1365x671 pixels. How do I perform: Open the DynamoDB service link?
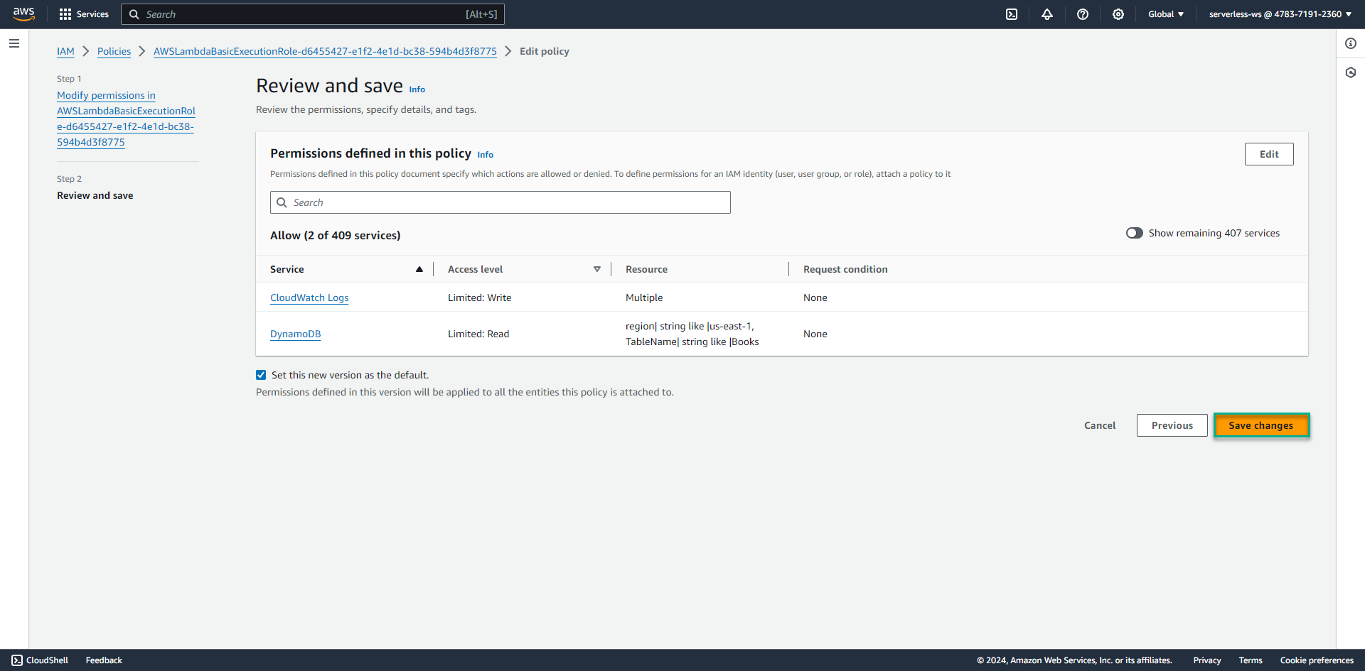coord(295,334)
